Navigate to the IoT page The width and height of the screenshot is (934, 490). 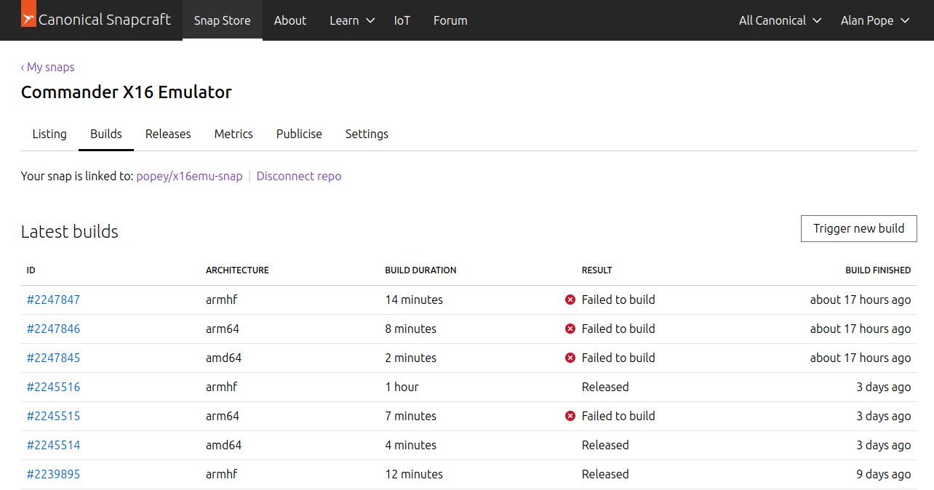pyautogui.click(x=402, y=20)
